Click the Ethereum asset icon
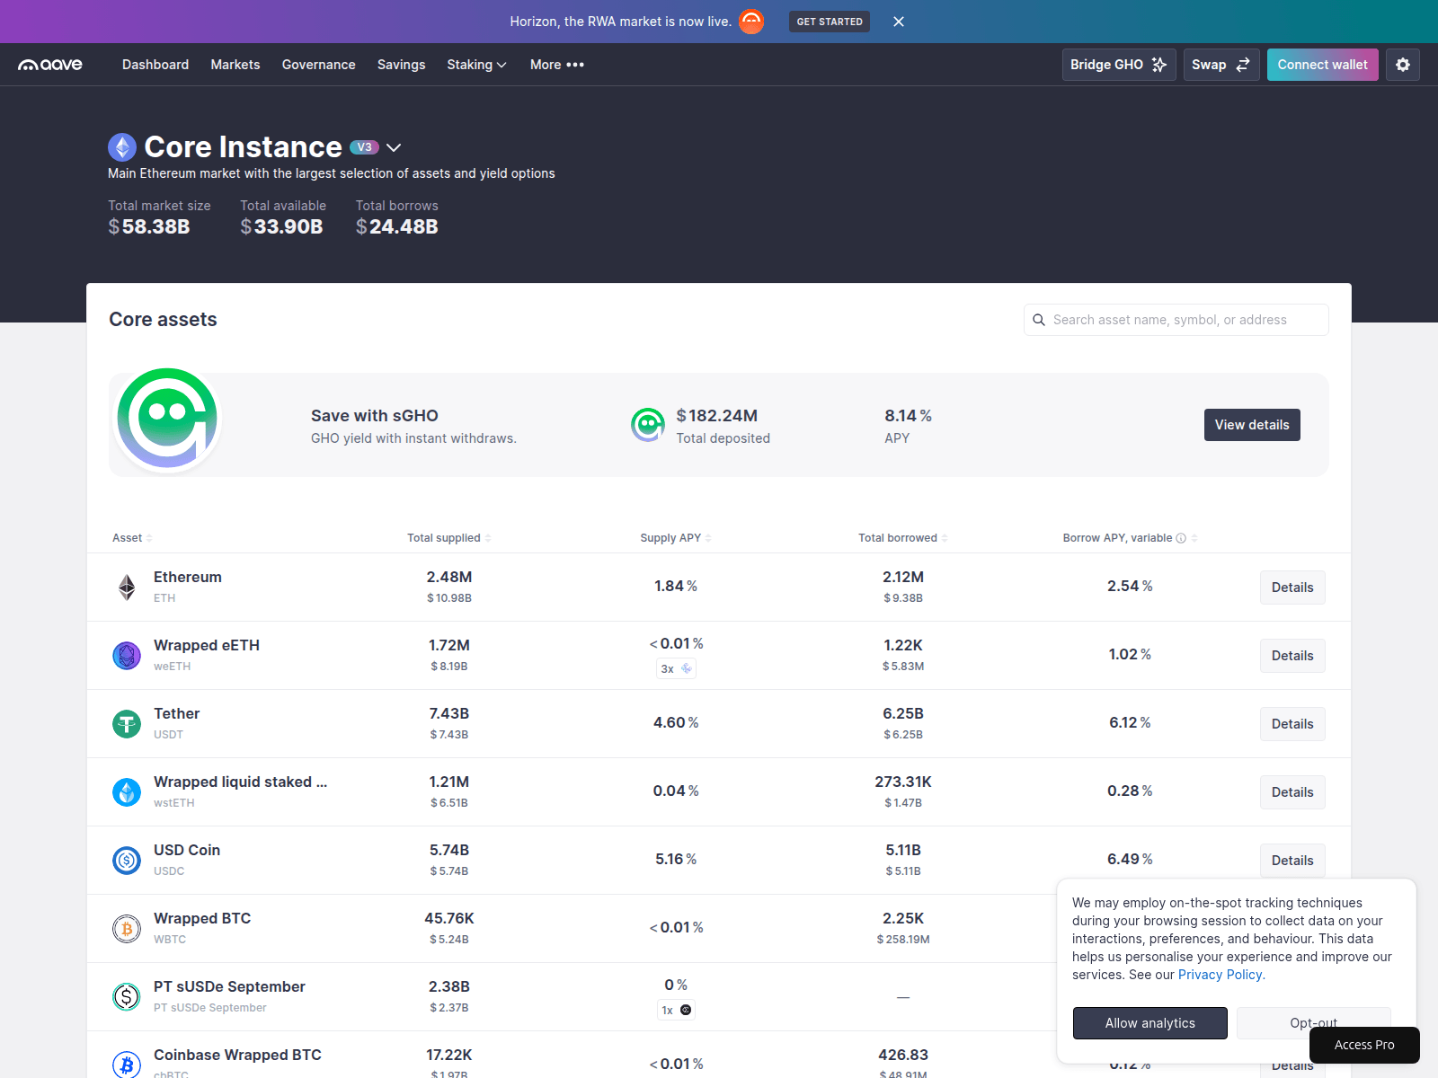 click(127, 588)
